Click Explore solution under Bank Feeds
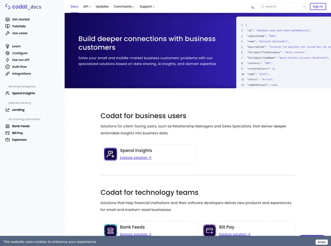The height and width of the screenshot is (246, 331). [x=136, y=234]
